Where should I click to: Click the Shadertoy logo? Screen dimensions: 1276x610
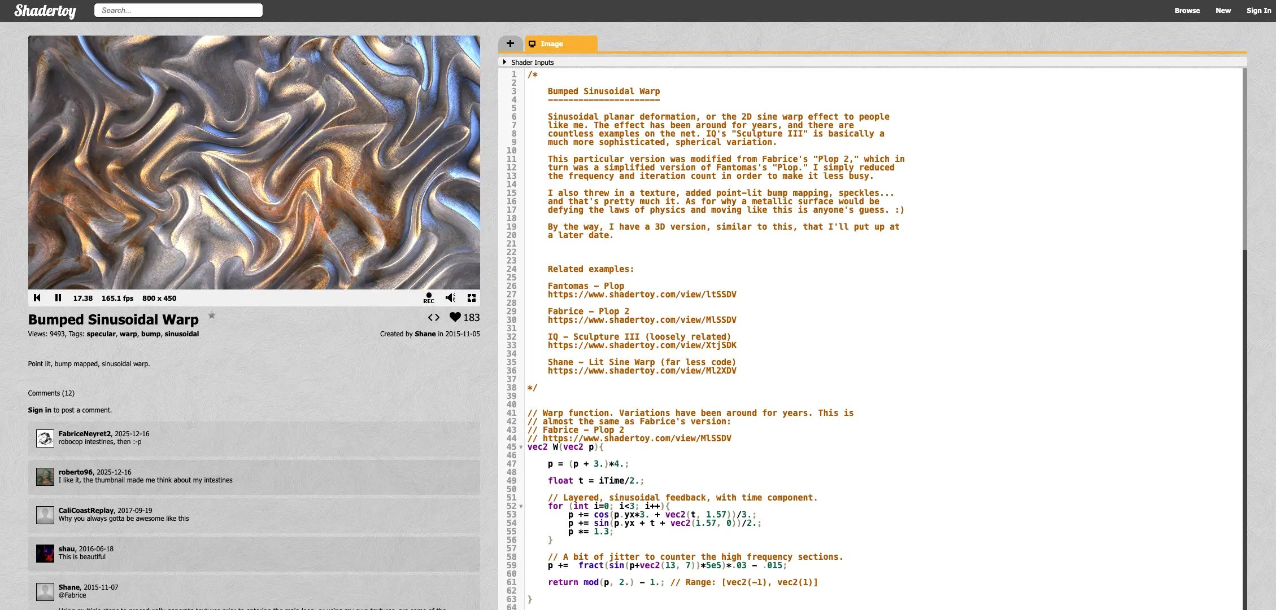(x=45, y=10)
